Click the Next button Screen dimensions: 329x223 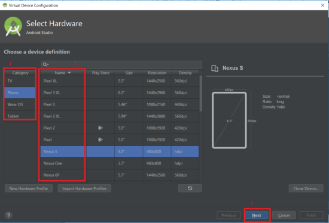click(257, 215)
